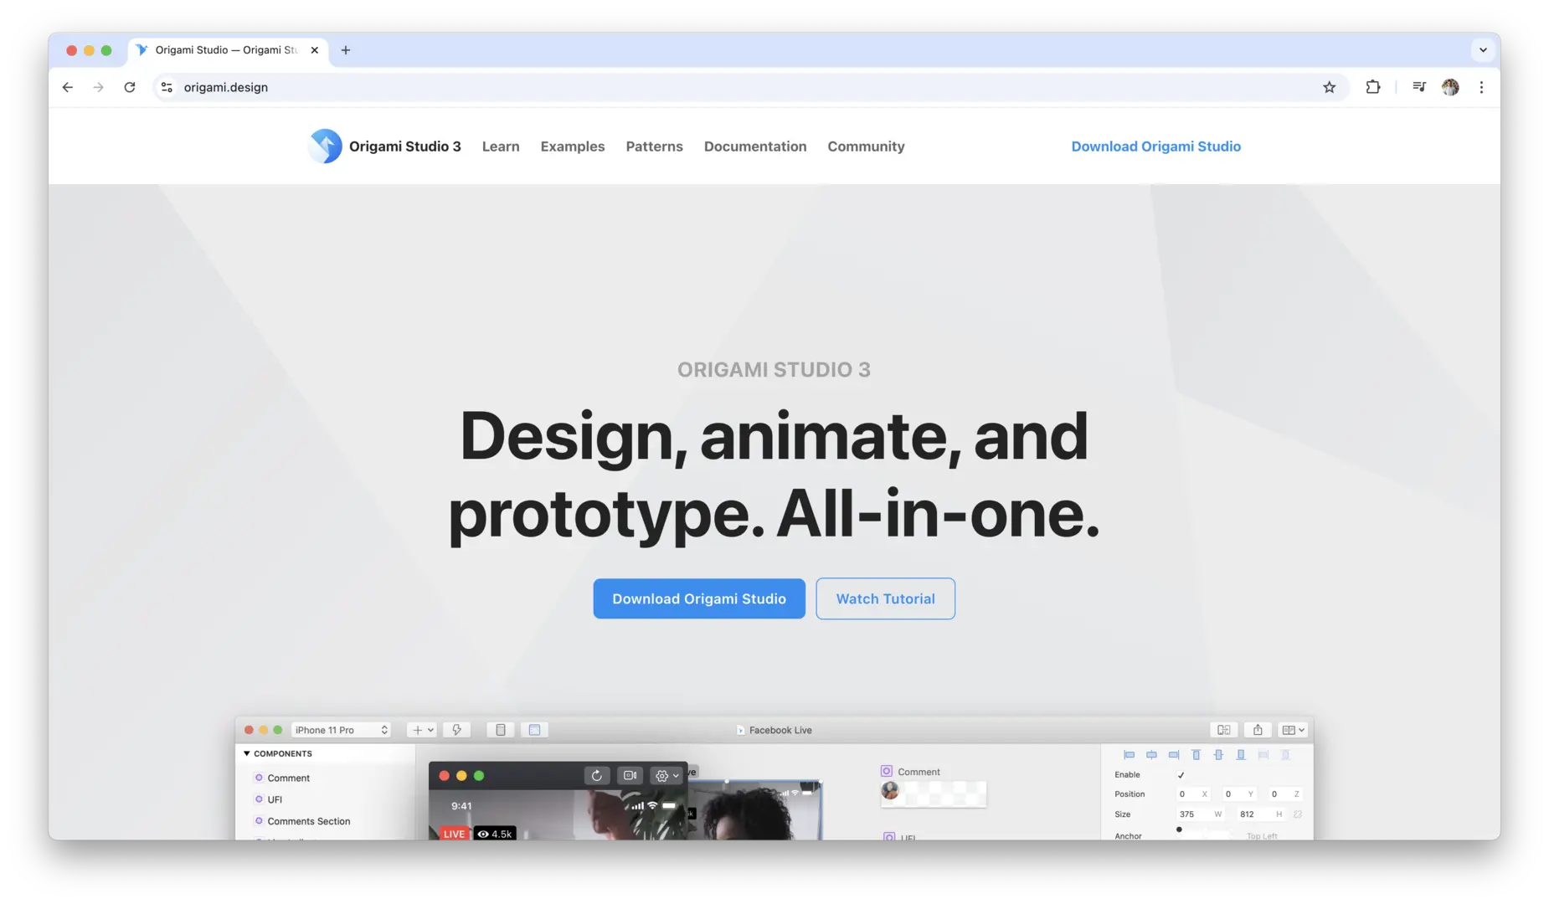Screen dimensions: 1549x904
Task: Go back to the previous browser page
Action: pyautogui.click(x=68, y=87)
